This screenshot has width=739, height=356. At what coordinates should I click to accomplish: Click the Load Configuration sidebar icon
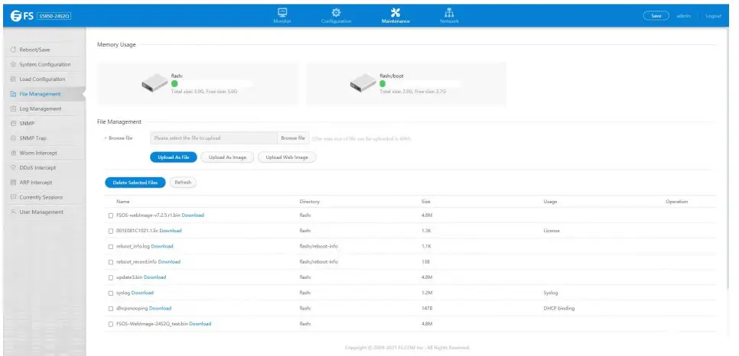tap(13, 79)
